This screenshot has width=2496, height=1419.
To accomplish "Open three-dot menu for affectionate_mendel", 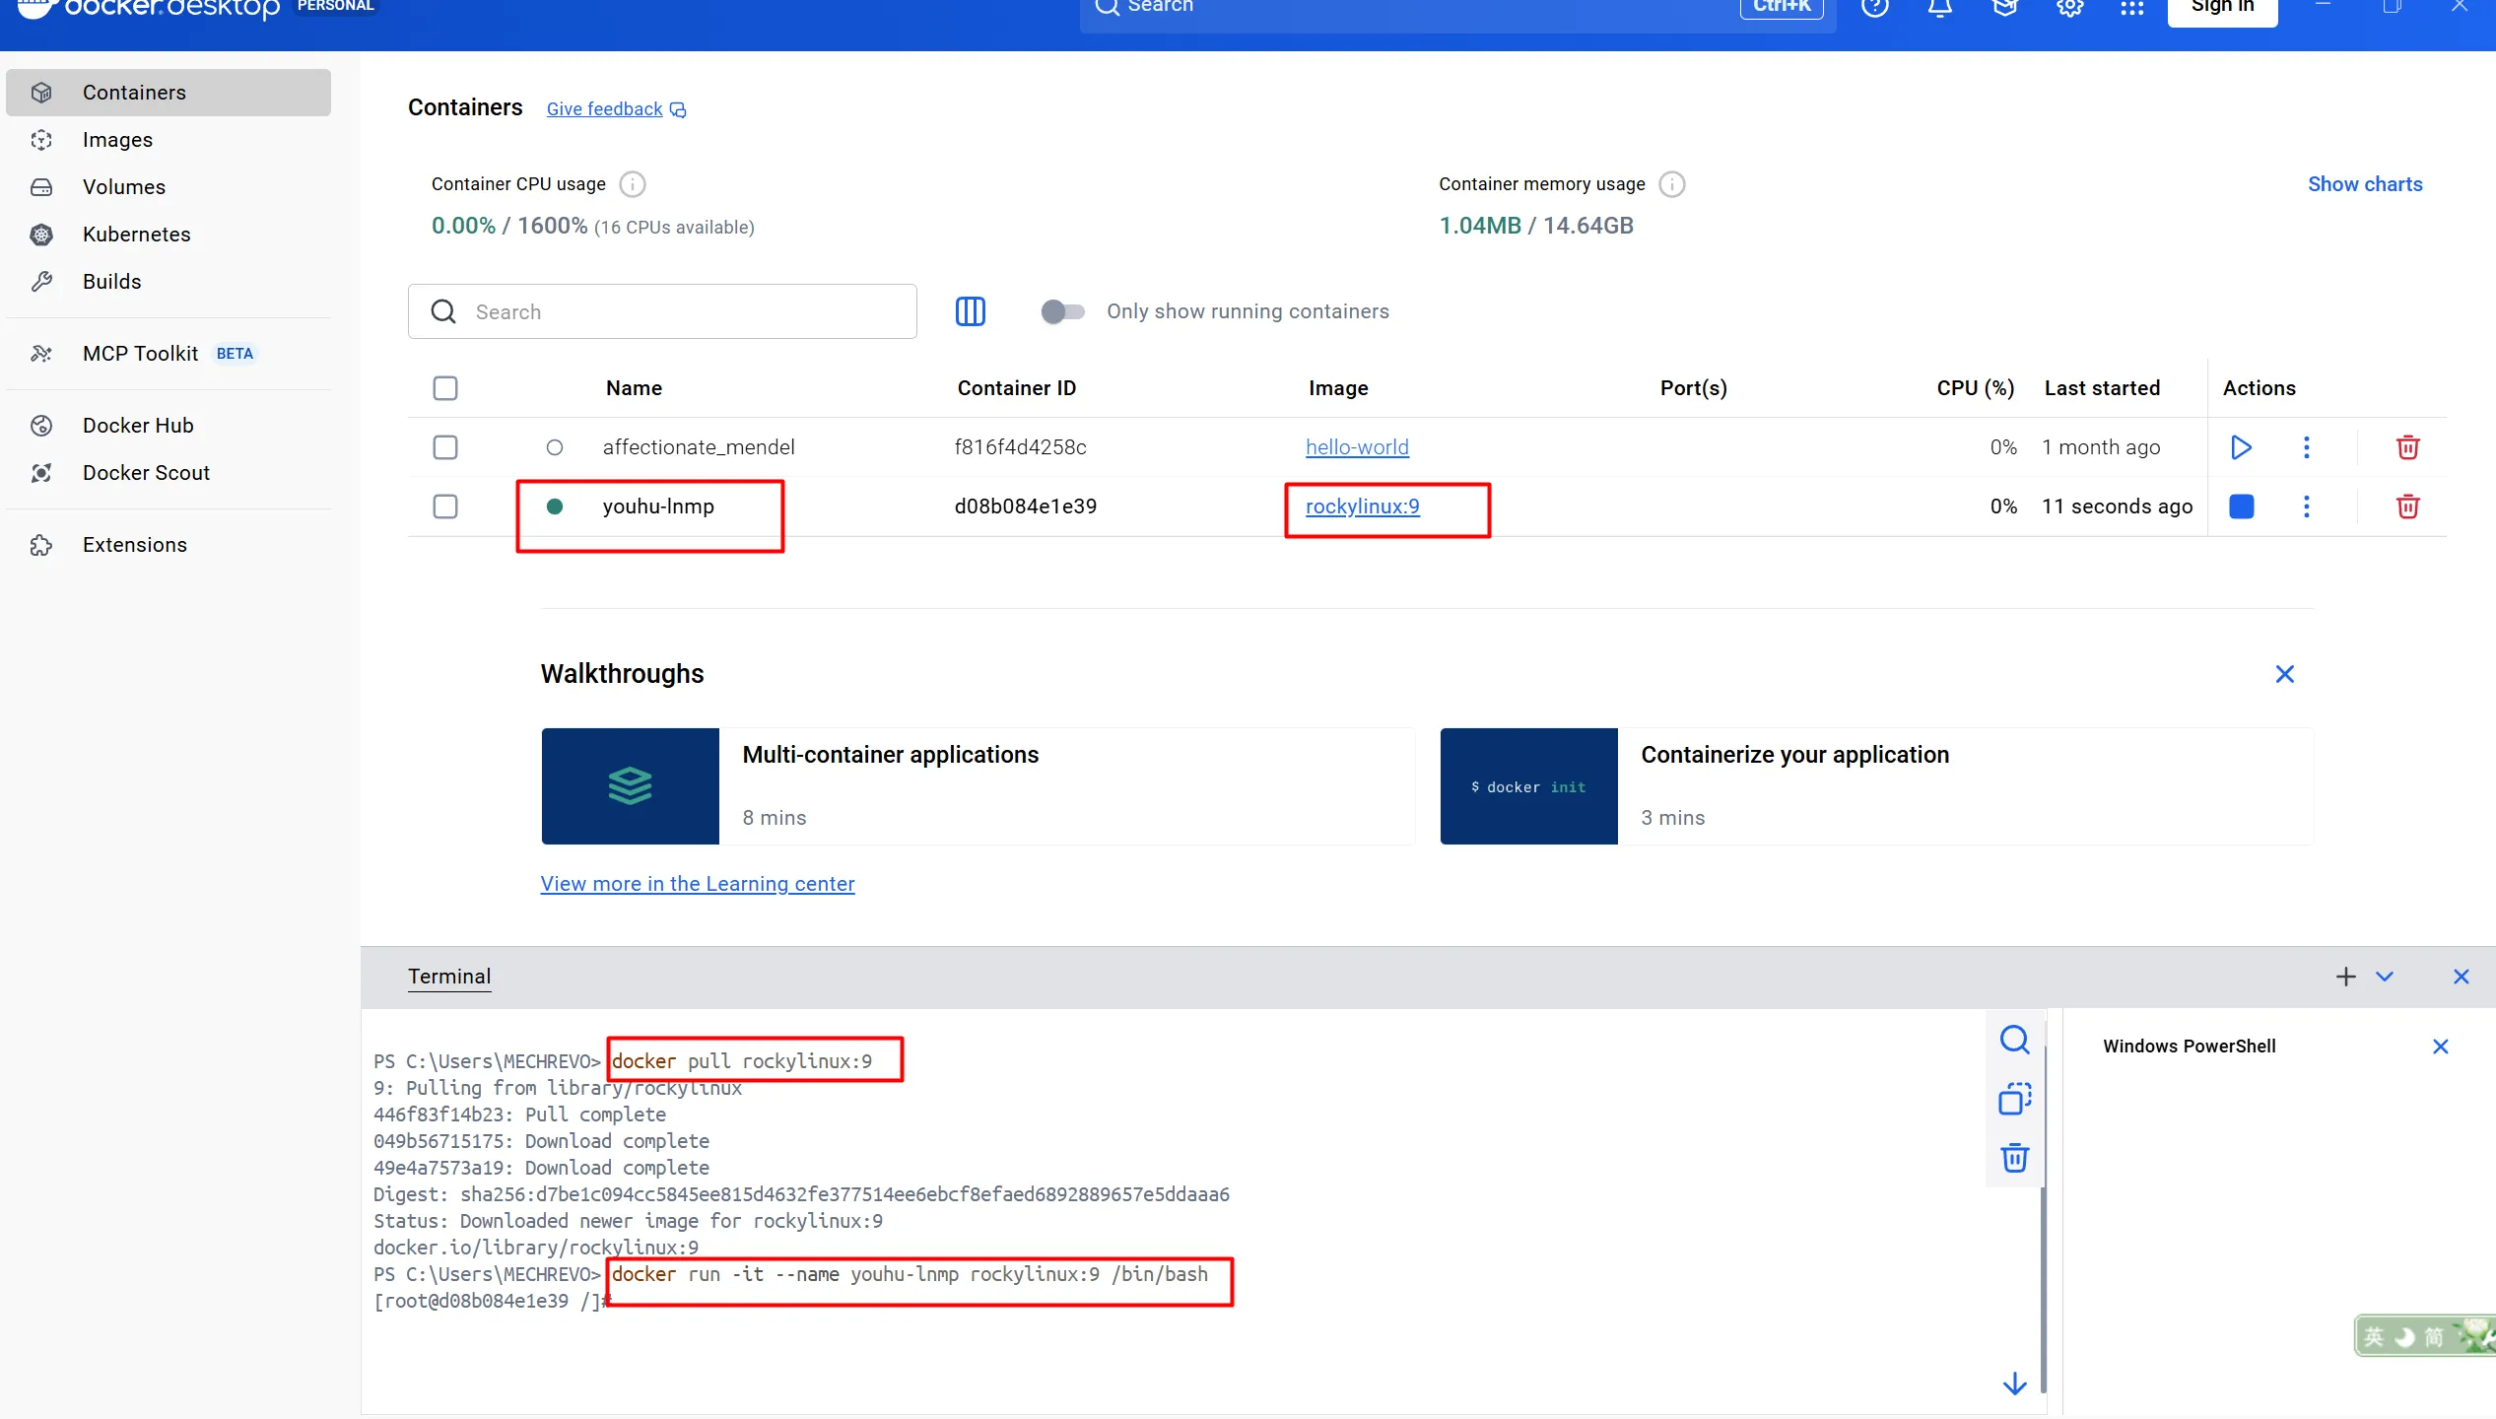I will [2306, 447].
